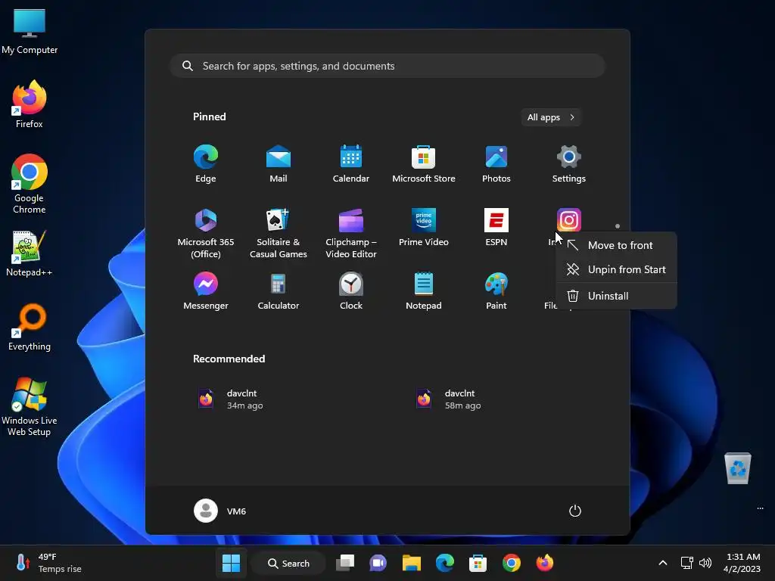Open Edge from the taskbar
775x581 pixels.
point(445,563)
